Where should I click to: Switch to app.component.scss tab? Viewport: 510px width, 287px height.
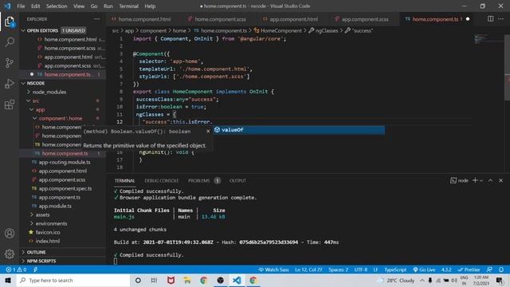(365, 19)
